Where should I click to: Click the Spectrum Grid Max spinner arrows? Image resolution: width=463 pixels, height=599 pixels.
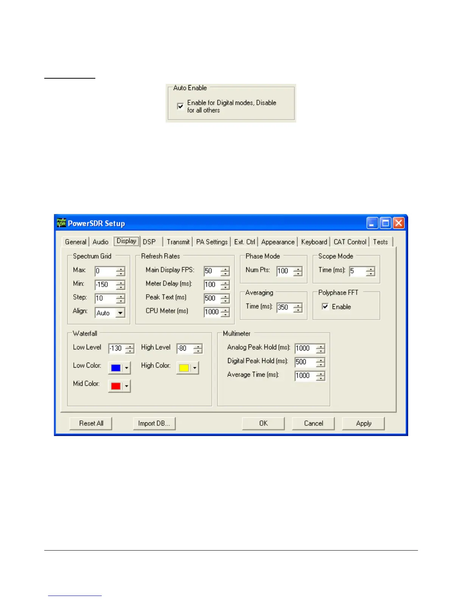tap(120, 271)
